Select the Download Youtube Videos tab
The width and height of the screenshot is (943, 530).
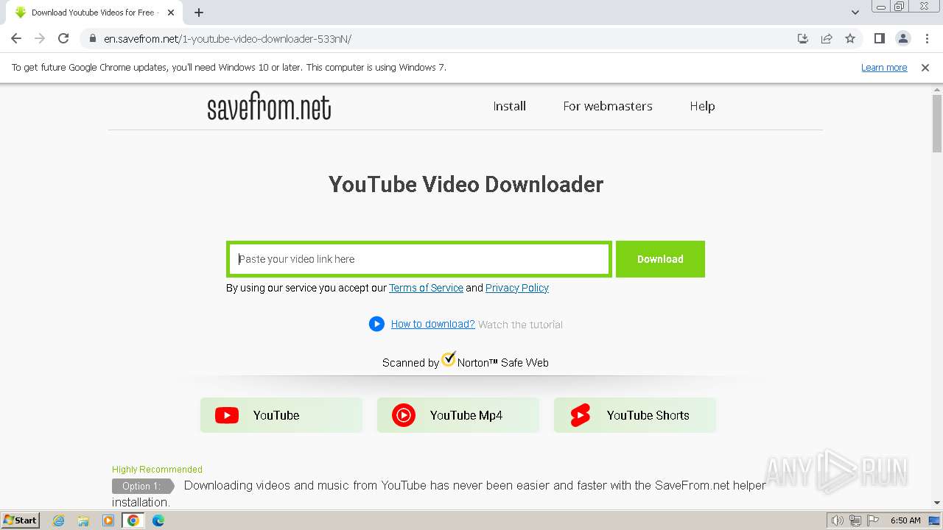pos(94,13)
